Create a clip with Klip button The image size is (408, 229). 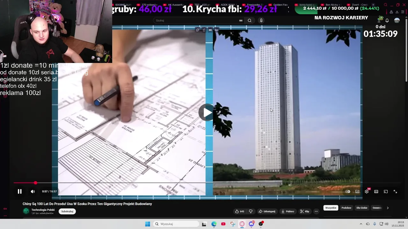(305, 212)
